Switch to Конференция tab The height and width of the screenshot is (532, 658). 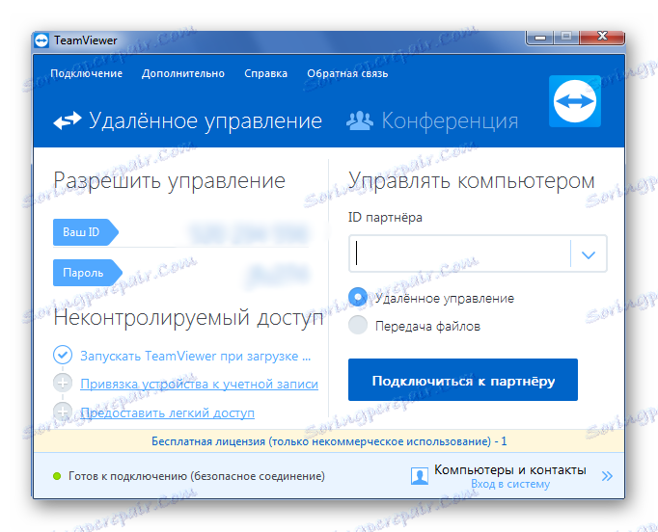[450, 120]
